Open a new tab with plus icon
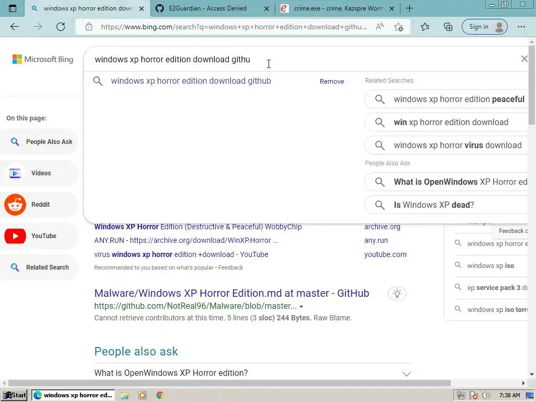The height and width of the screenshot is (402, 536). pyautogui.click(x=409, y=8)
